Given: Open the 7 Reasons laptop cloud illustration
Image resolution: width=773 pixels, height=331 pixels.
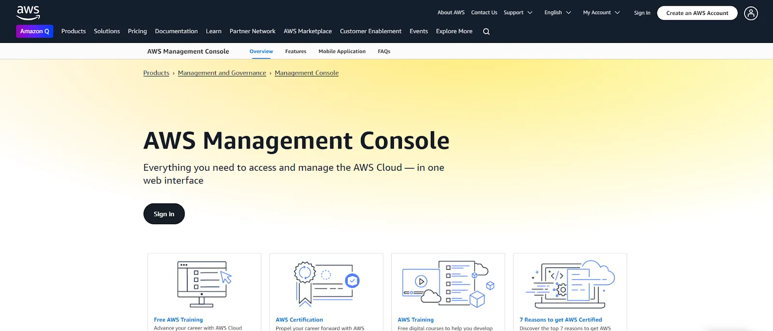Looking at the screenshot, I should pyautogui.click(x=570, y=284).
